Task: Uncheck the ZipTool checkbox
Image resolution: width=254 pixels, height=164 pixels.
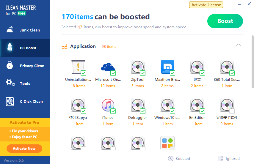Action: coord(143,73)
